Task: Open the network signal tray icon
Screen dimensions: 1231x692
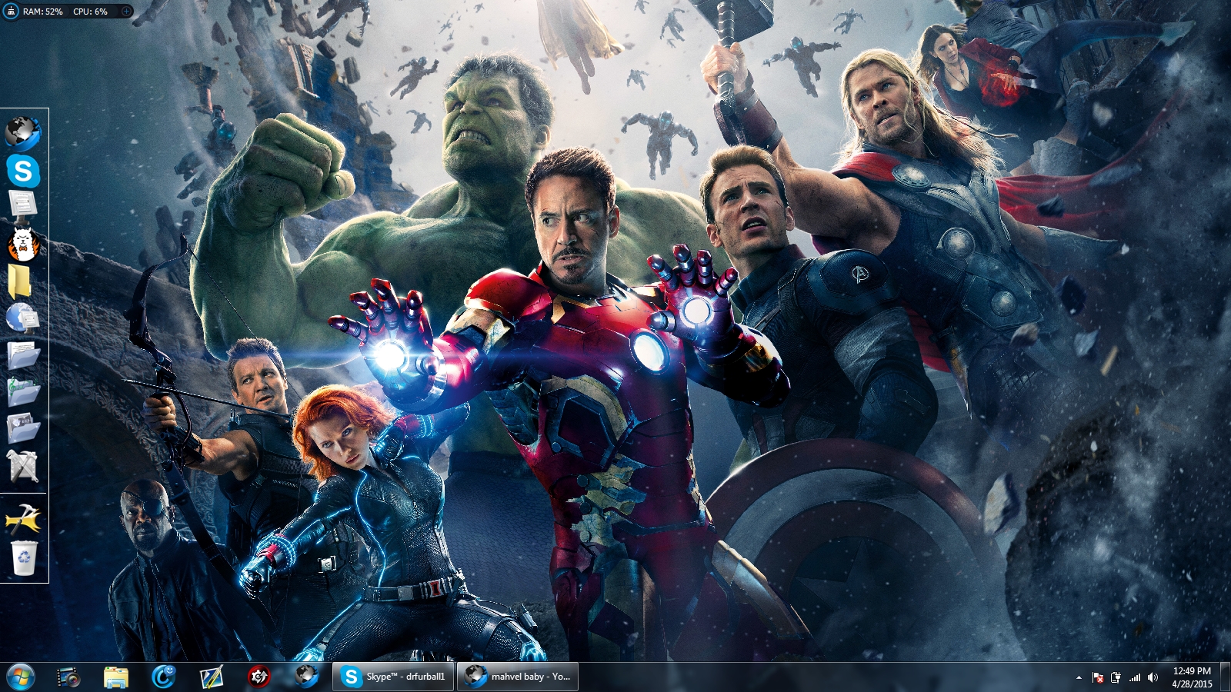Action: [1135, 677]
